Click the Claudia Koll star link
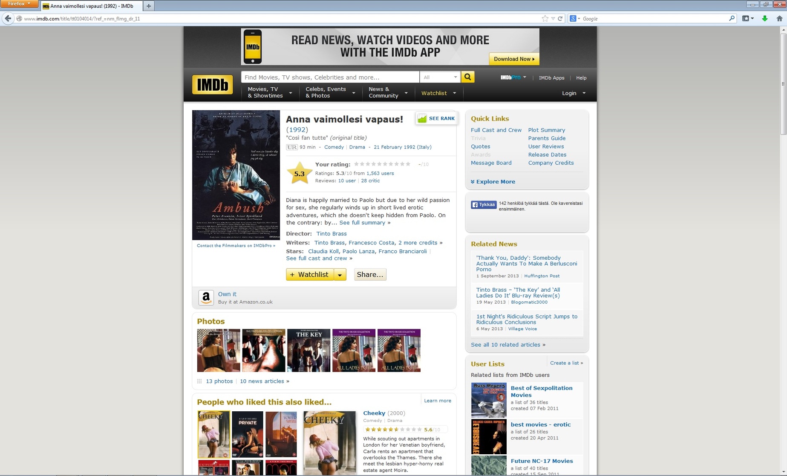This screenshot has height=476, width=787. click(x=323, y=251)
